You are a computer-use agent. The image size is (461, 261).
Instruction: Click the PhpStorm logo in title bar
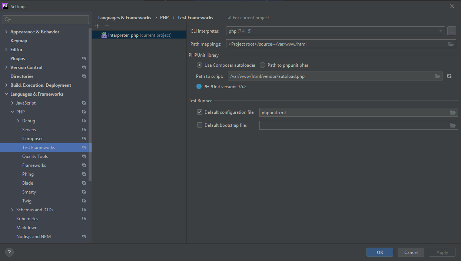5,6
